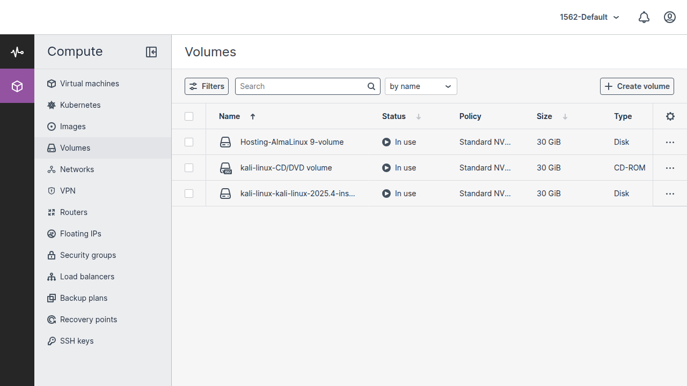The image size is (687, 386).
Task: Click the Create volume button
Action: (x=637, y=86)
